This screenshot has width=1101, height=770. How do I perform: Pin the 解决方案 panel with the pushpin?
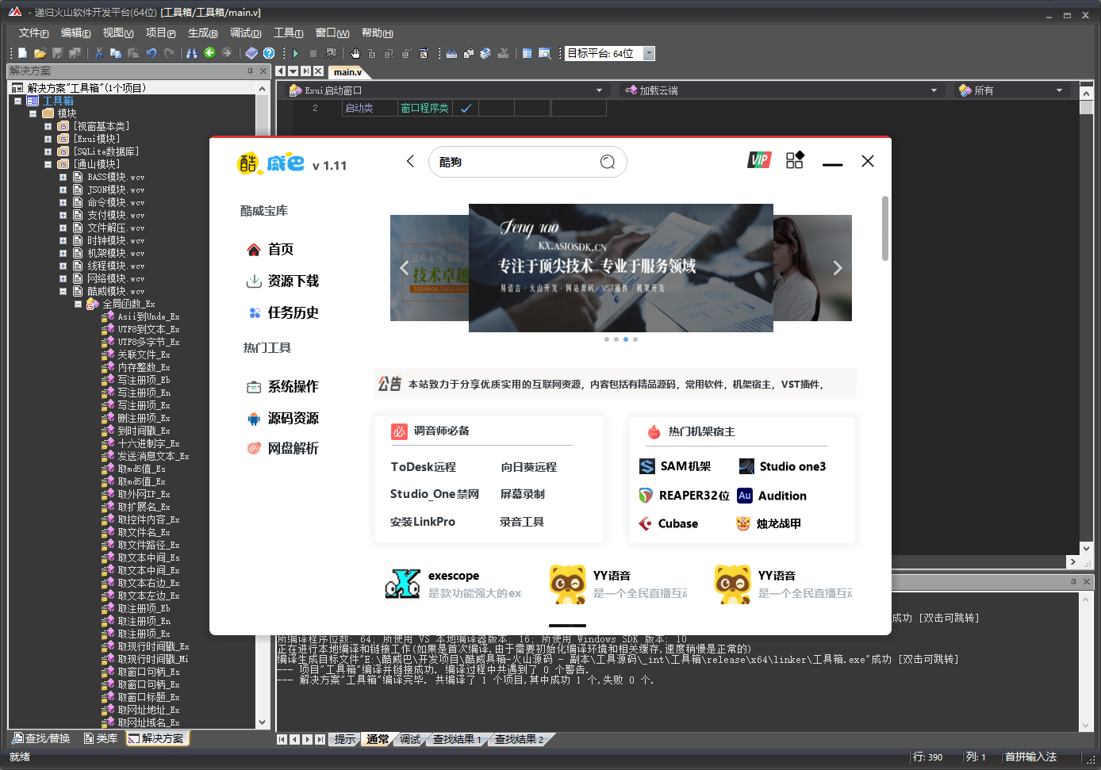tap(251, 71)
